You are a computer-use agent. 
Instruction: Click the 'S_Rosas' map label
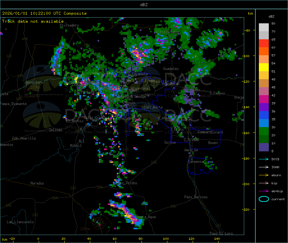point(129,103)
